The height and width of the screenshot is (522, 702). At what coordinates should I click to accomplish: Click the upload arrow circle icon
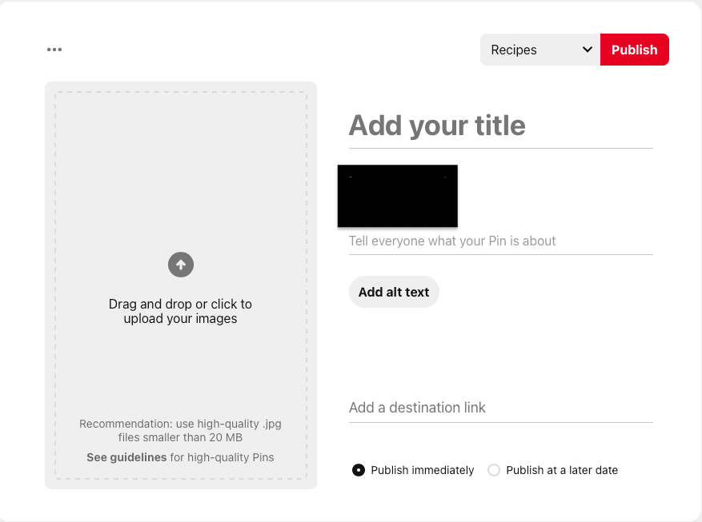click(x=181, y=265)
